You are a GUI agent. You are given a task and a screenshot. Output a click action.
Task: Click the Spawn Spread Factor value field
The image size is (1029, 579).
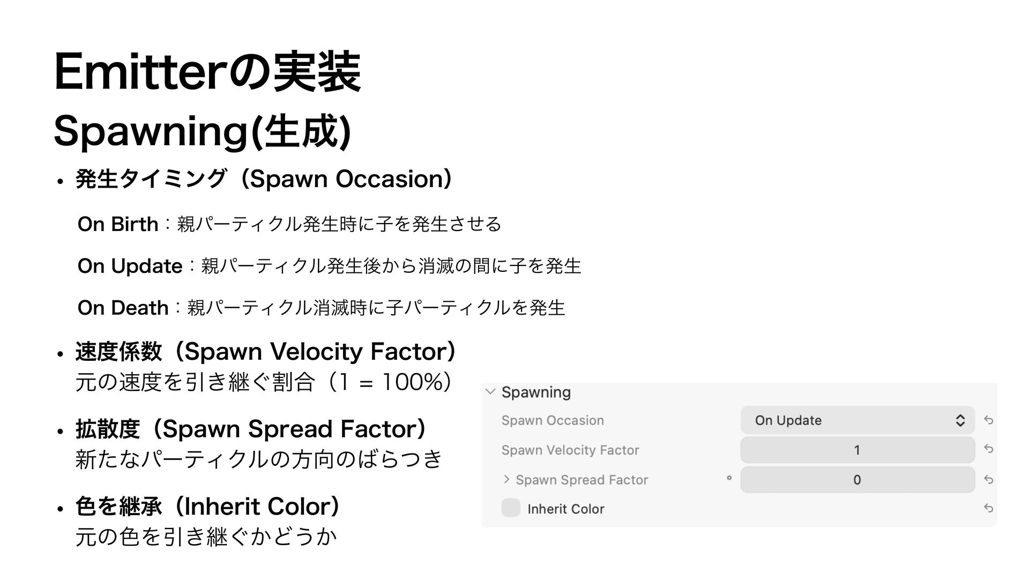point(857,480)
